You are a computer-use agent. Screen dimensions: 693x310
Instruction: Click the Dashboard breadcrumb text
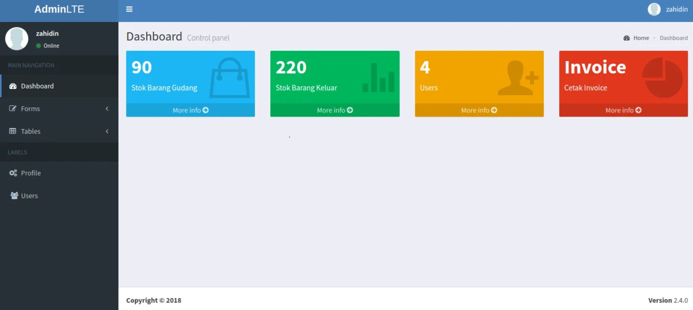click(x=674, y=38)
